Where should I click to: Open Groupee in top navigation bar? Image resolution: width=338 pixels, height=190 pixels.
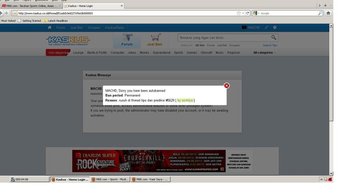(94, 27)
